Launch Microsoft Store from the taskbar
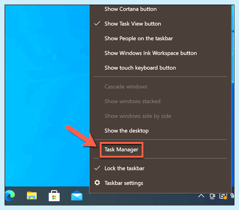Screen dimensions: 239x210 point(54,196)
